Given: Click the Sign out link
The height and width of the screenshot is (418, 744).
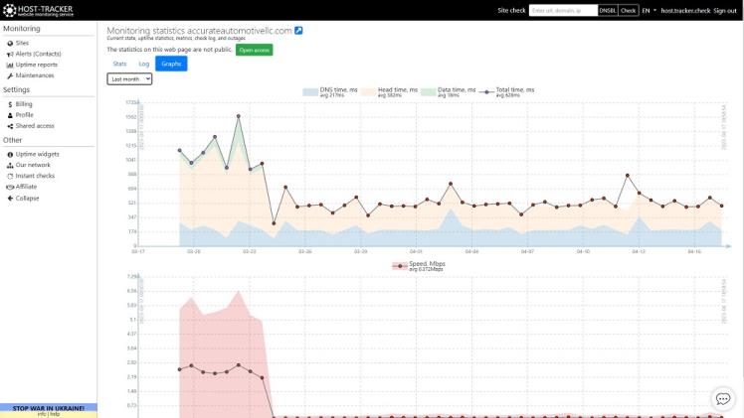Looking at the screenshot, I should [x=725, y=10].
